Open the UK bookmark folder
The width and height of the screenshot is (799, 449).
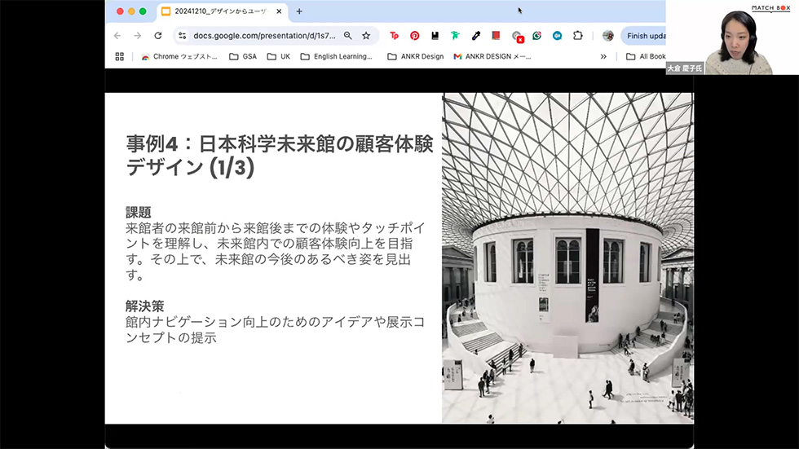pos(279,56)
